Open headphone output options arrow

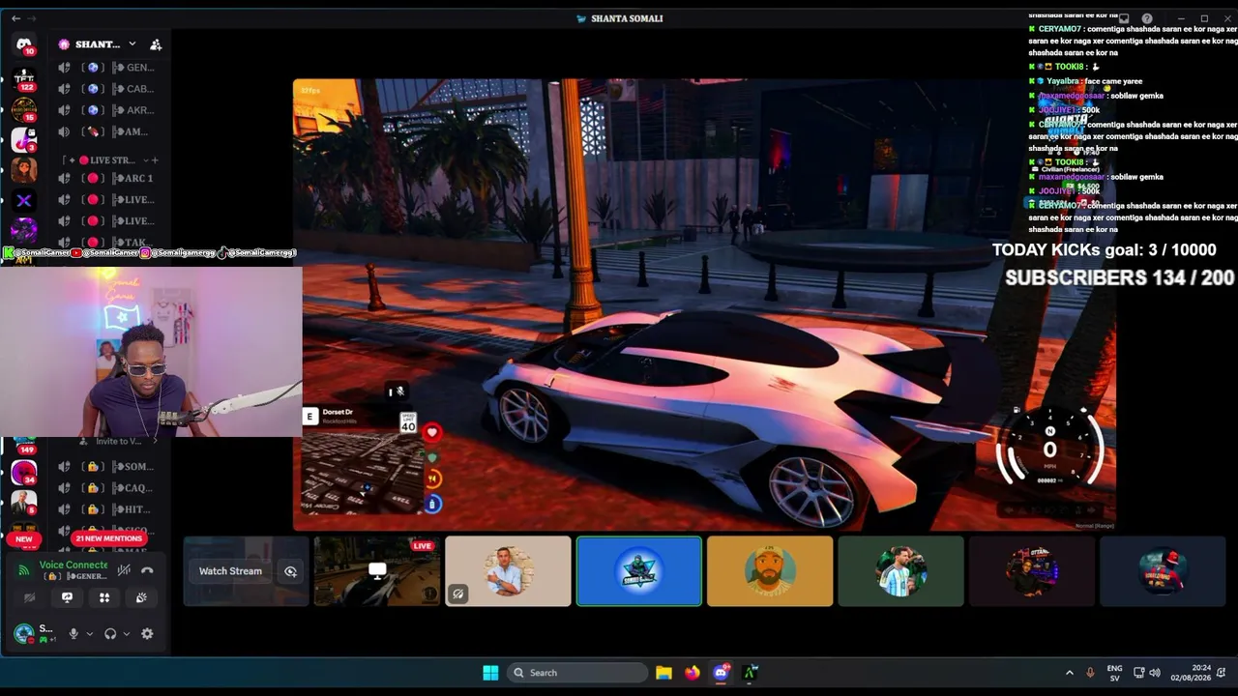(126, 634)
